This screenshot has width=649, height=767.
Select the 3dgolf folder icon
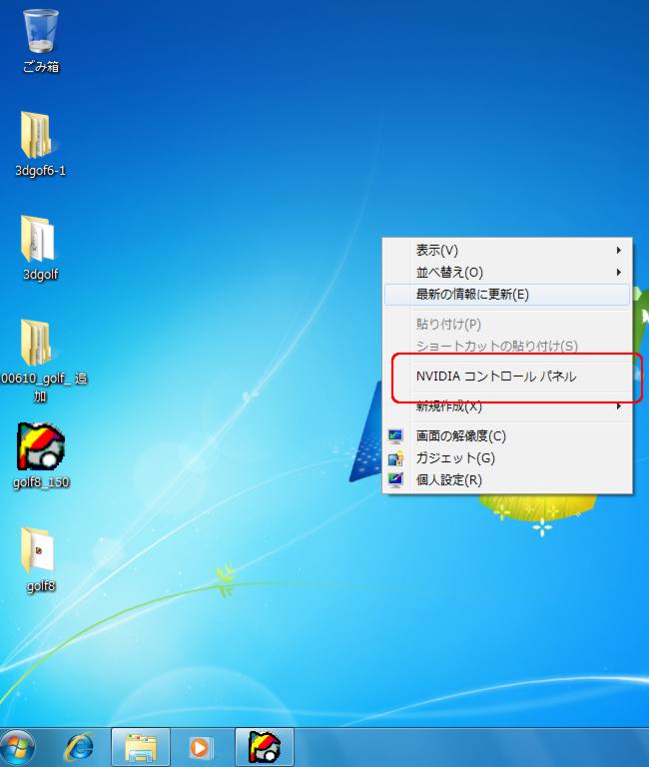[x=38, y=240]
